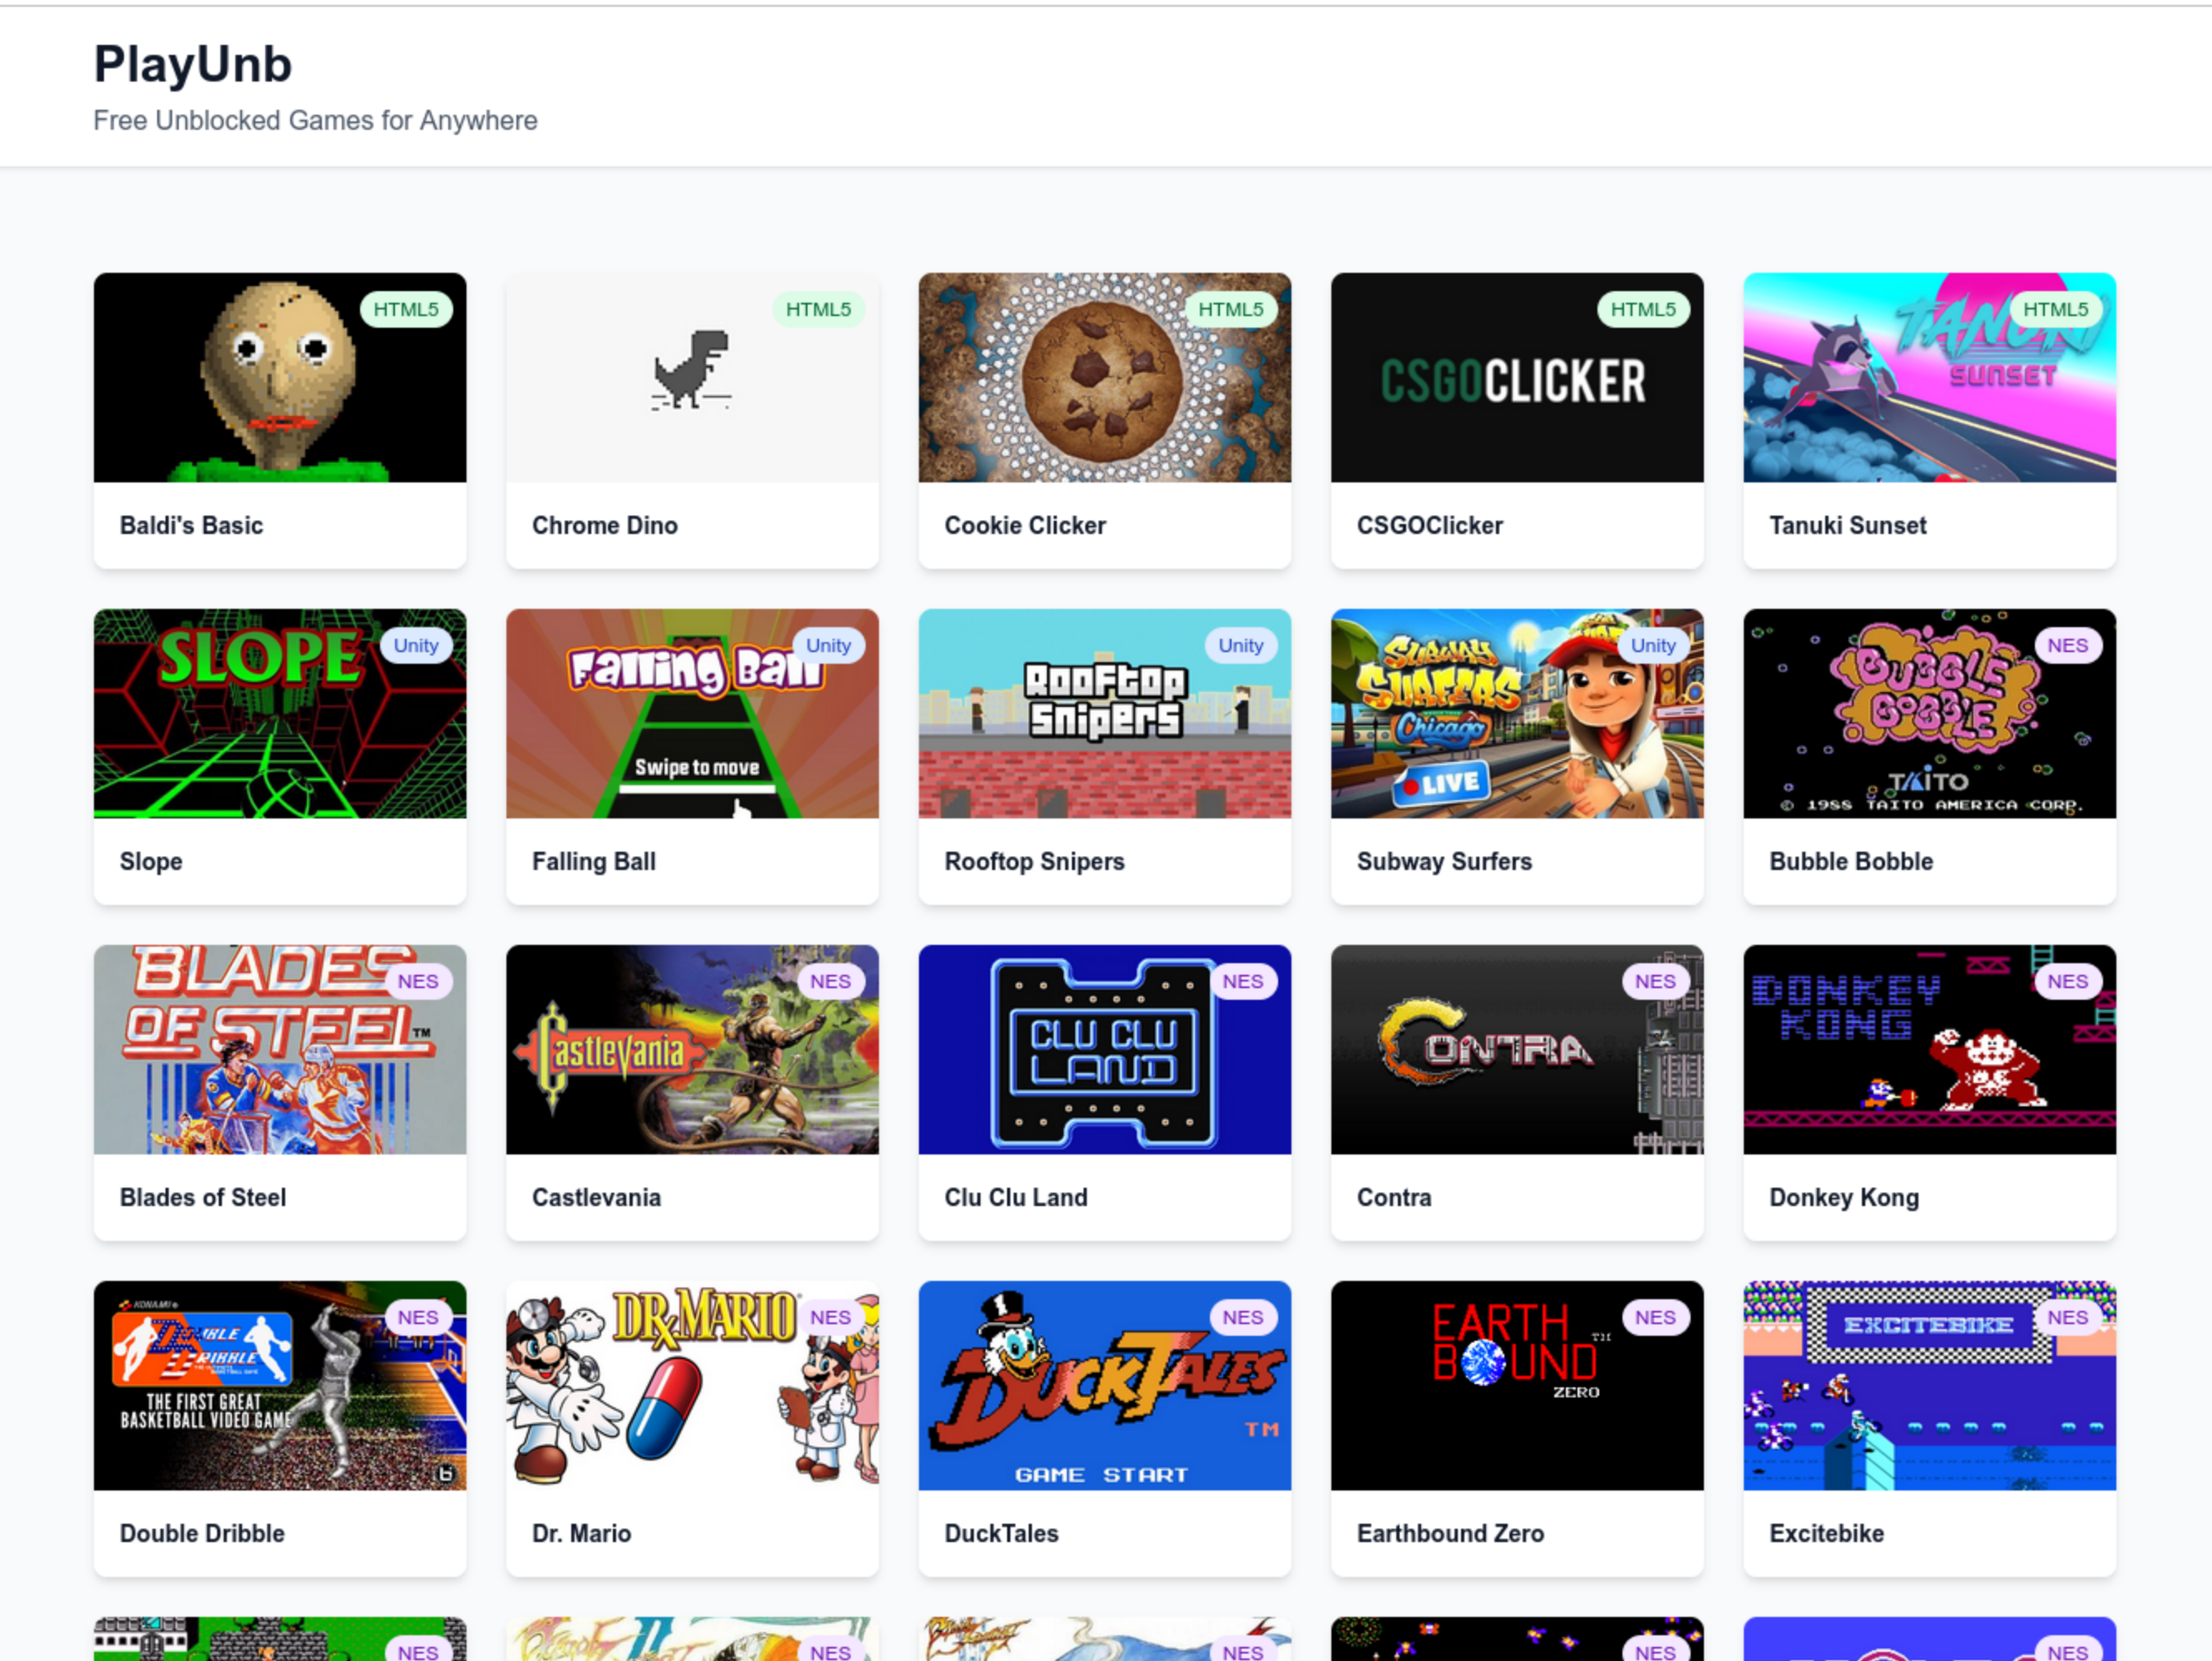This screenshot has height=1661, width=2212.
Task: Click the Dr. Mario title text
Action: [581, 1533]
